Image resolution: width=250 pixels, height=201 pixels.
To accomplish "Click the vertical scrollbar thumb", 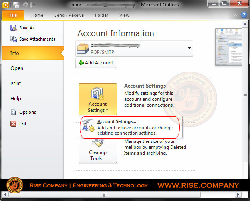I will [245, 95].
